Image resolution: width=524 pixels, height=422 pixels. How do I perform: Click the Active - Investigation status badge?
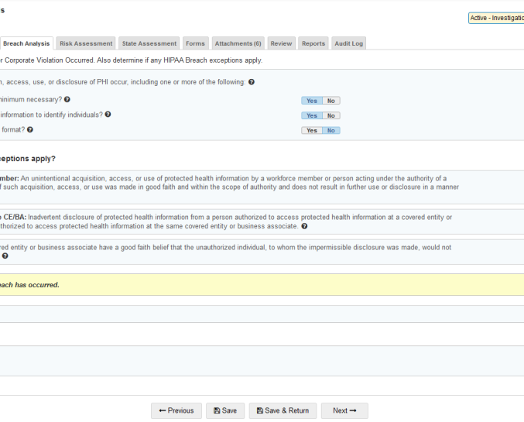(x=496, y=18)
